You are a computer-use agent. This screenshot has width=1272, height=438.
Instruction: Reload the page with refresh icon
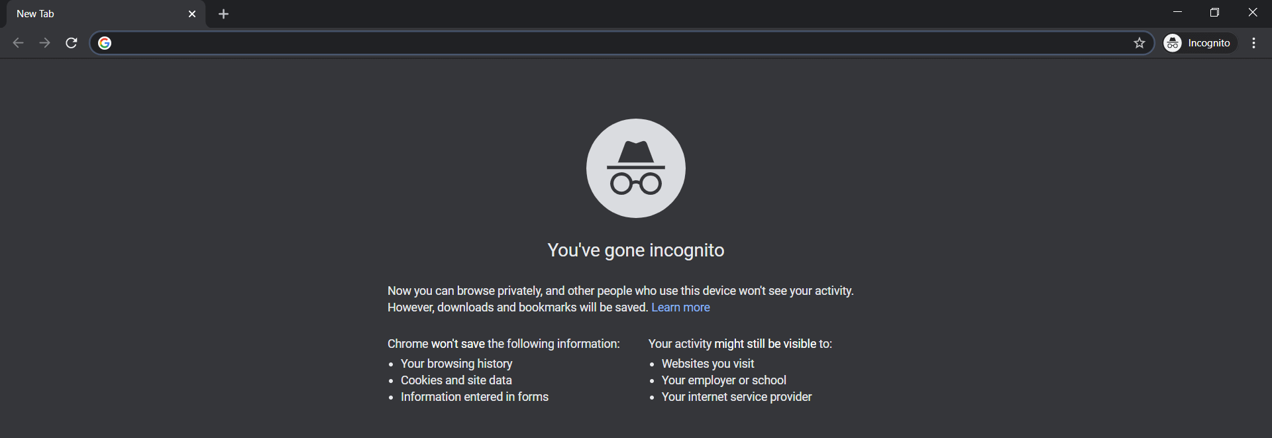72,43
